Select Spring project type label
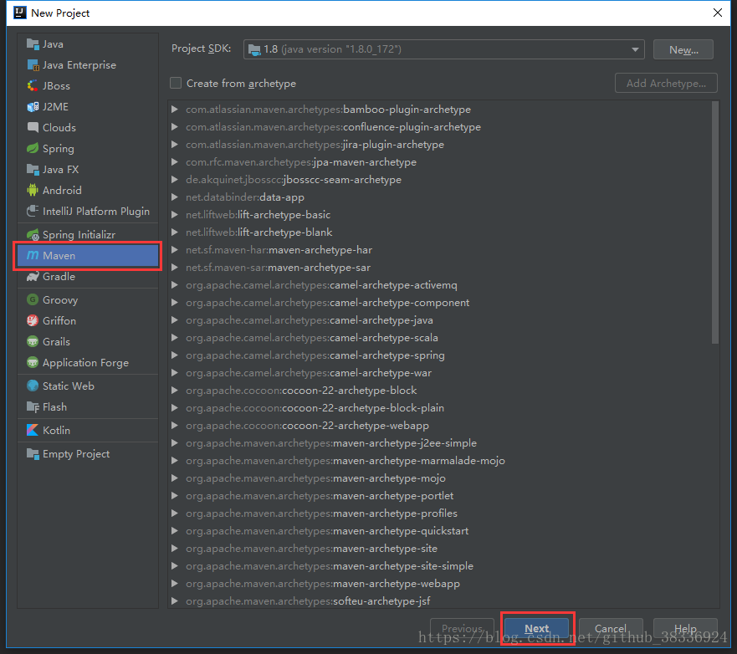The image size is (737, 654). [x=59, y=149]
